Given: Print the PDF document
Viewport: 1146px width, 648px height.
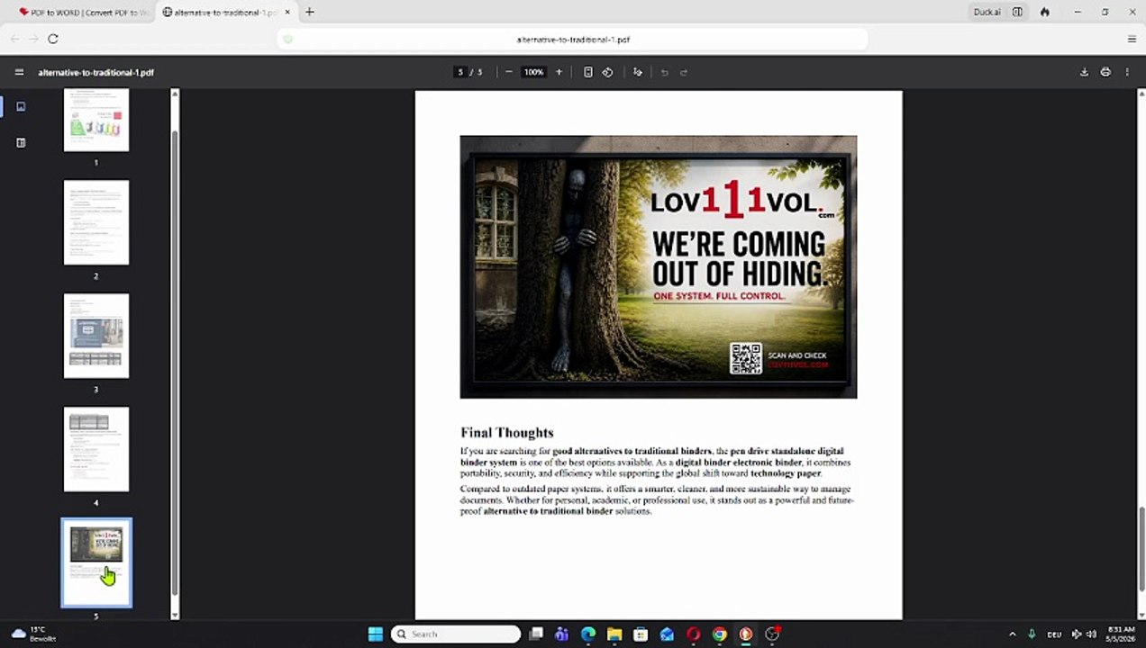Looking at the screenshot, I should (x=1105, y=72).
